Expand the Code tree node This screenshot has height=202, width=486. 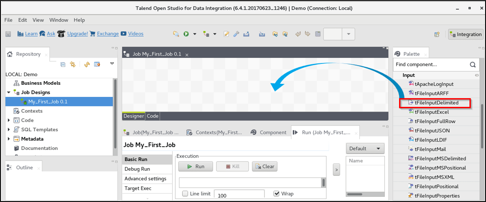point(9,120)
